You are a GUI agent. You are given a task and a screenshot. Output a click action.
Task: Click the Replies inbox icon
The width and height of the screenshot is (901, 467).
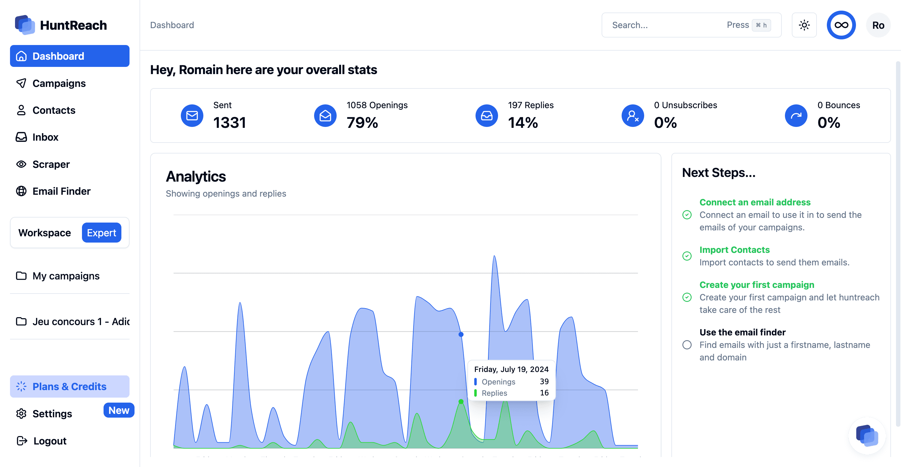pos(486,116)
